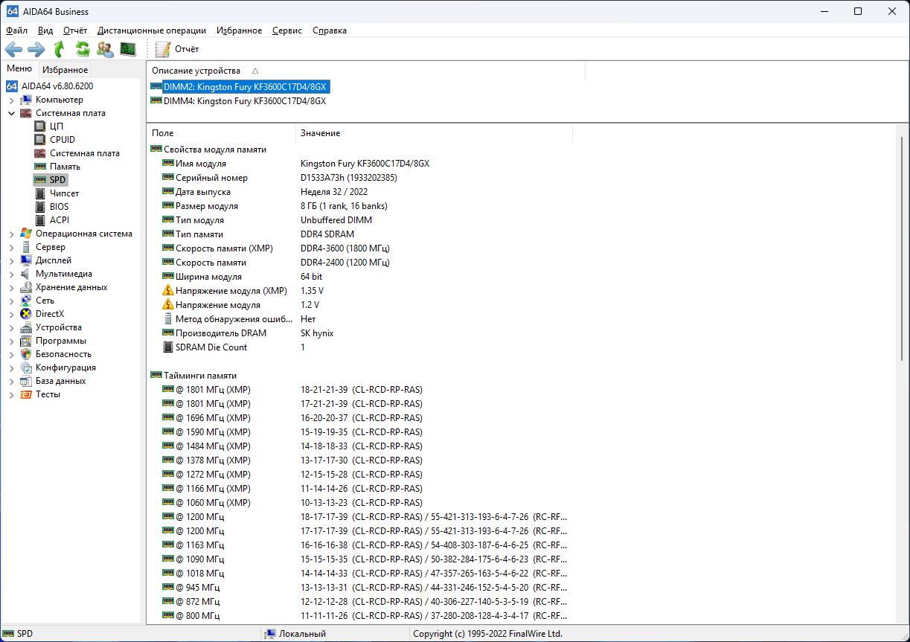This screenshot has height=642, width=910.
Task: Click the Forward navigation arrow
Action: coord(36,49)
